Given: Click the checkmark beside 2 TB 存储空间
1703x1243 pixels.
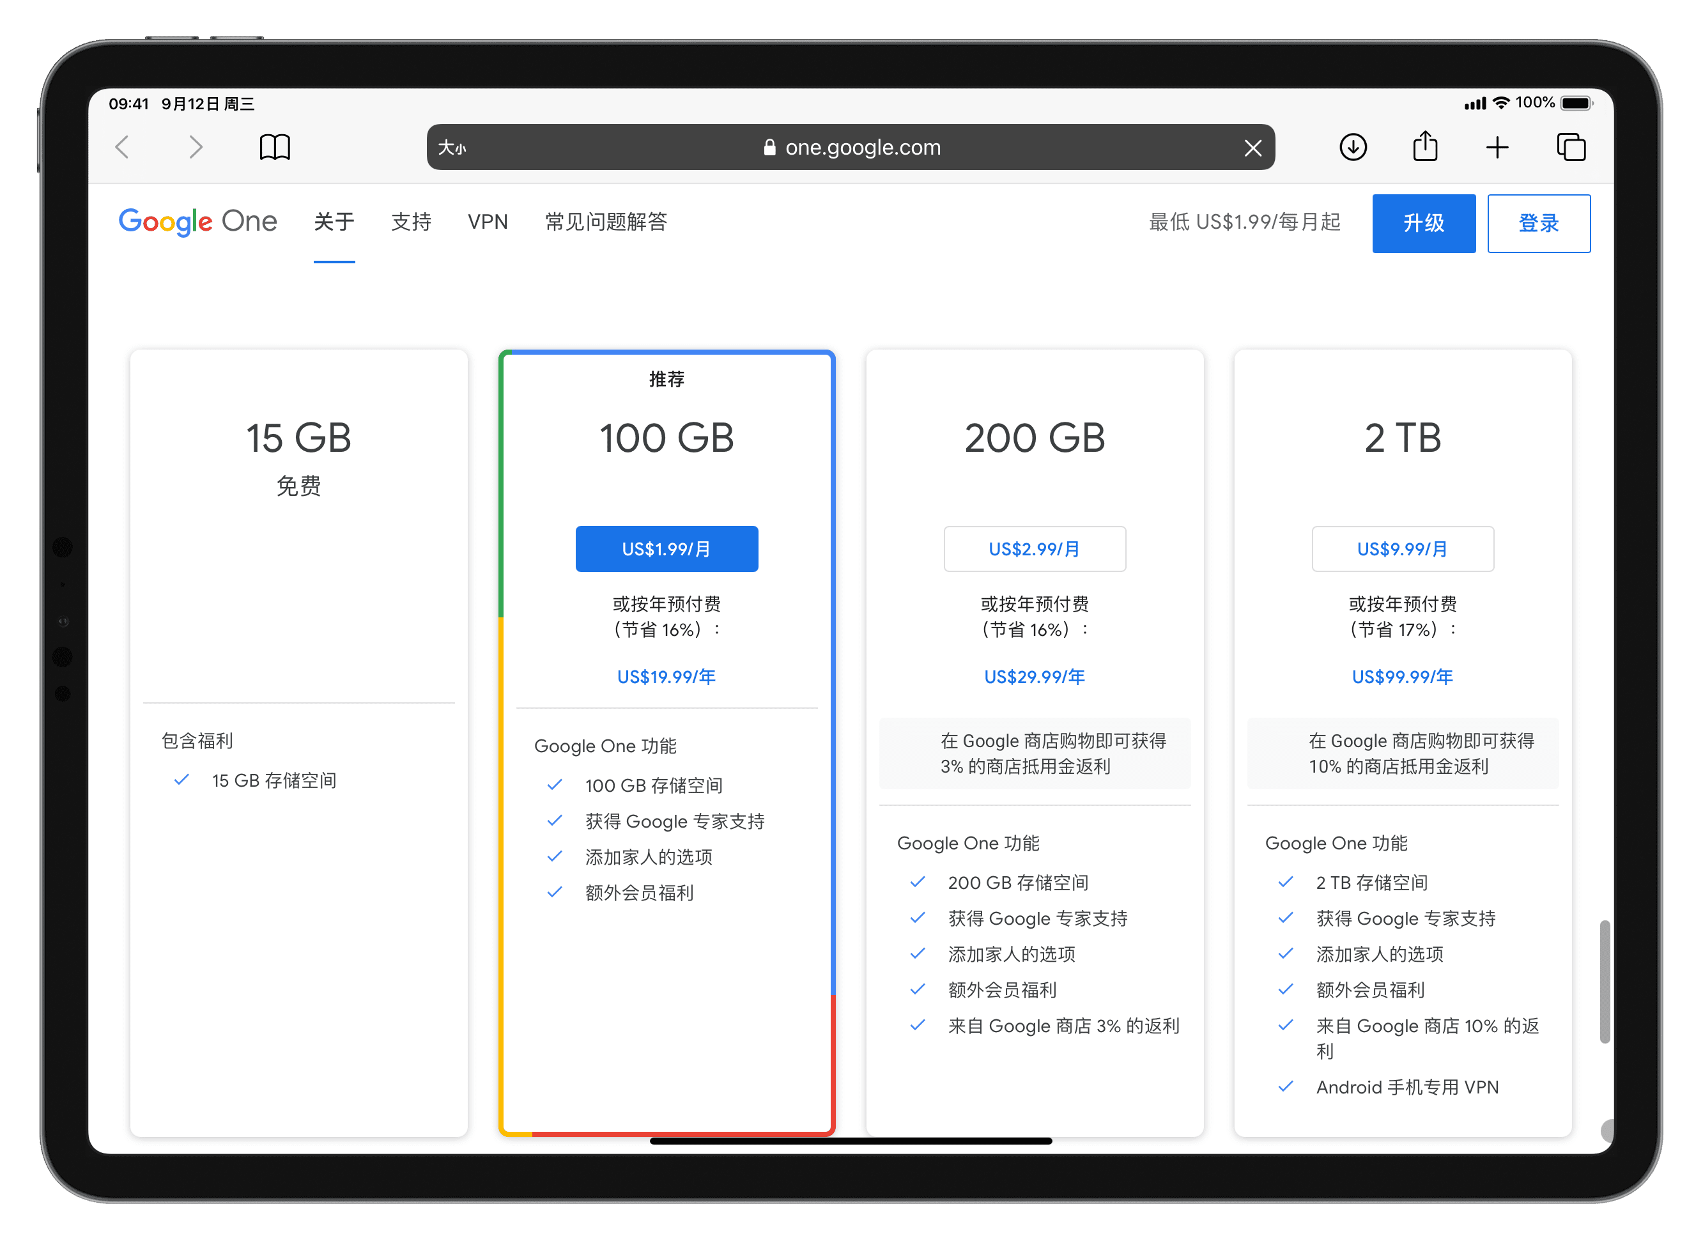Looking at the screenshot, I should pyautogui.click(x=1286, y=881).
